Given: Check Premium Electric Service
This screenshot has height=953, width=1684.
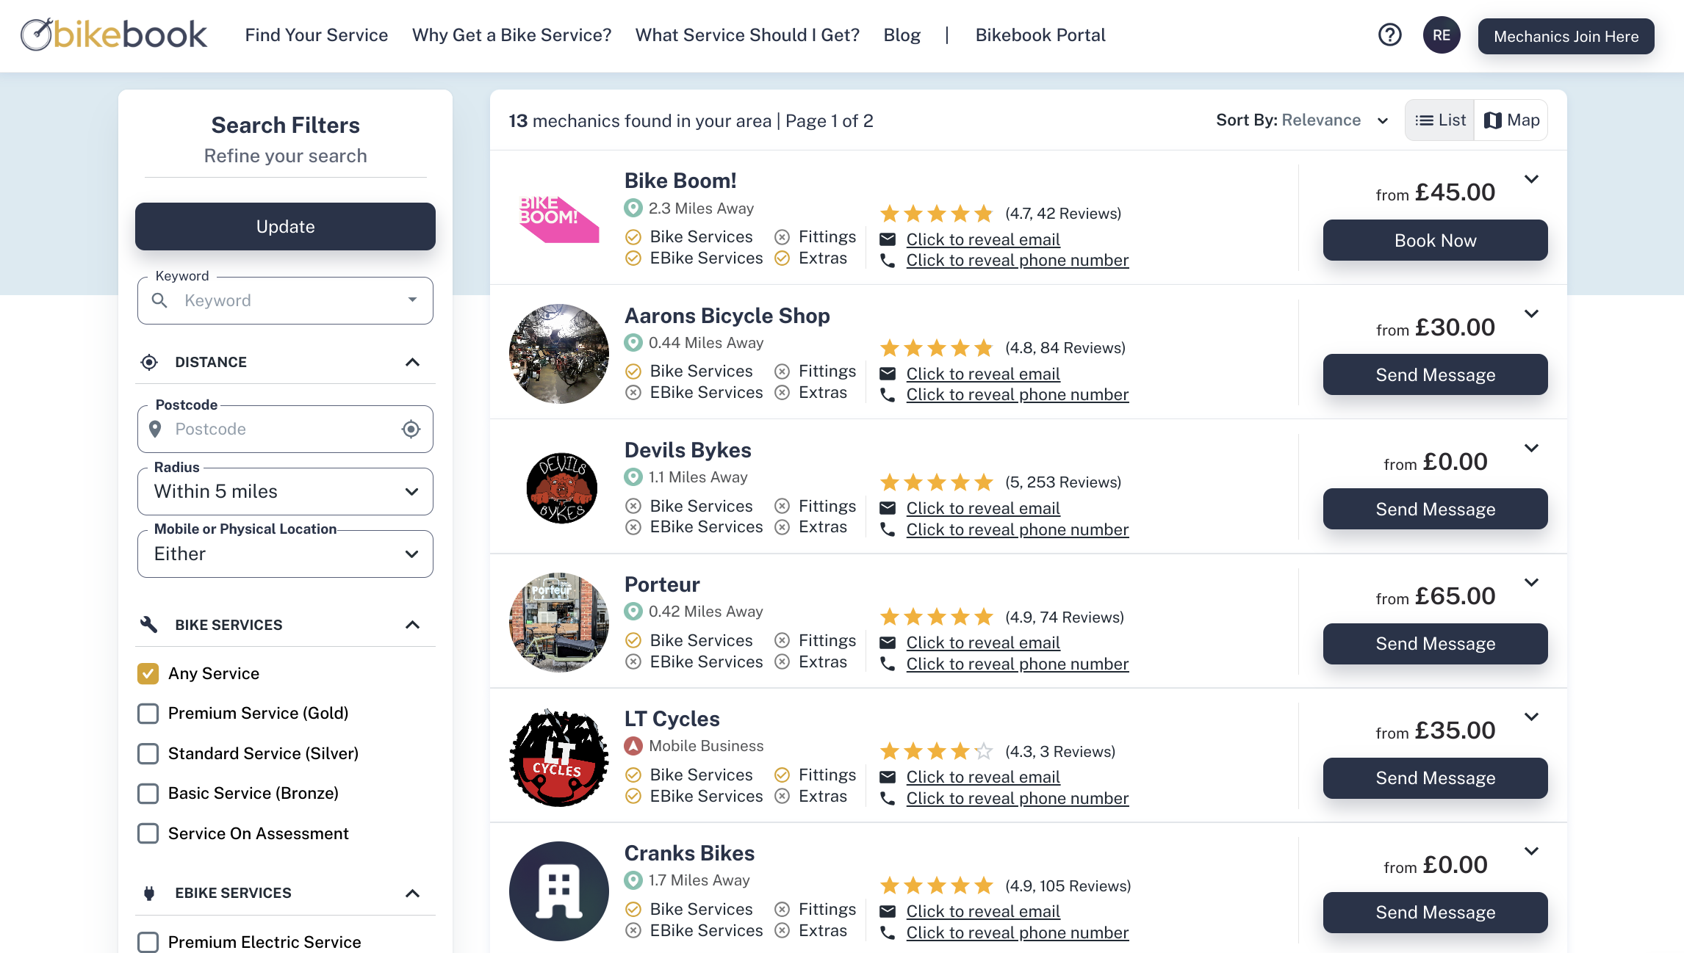Looking at the screenshot, I should (x=148, y=942).
